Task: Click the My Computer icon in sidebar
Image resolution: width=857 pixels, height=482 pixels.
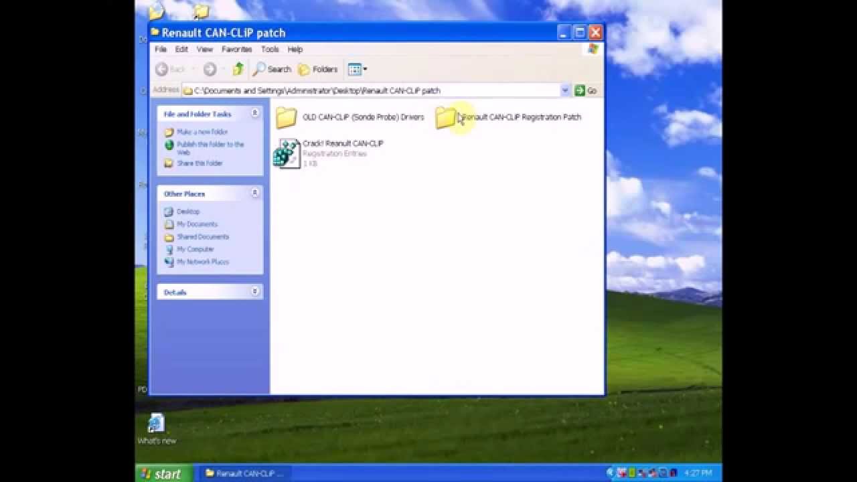Action: tap(169, 249)
